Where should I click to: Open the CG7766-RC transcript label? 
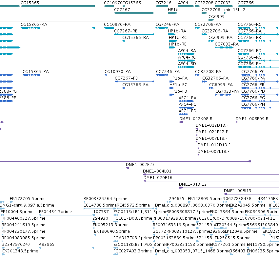[x=249, y=24]
